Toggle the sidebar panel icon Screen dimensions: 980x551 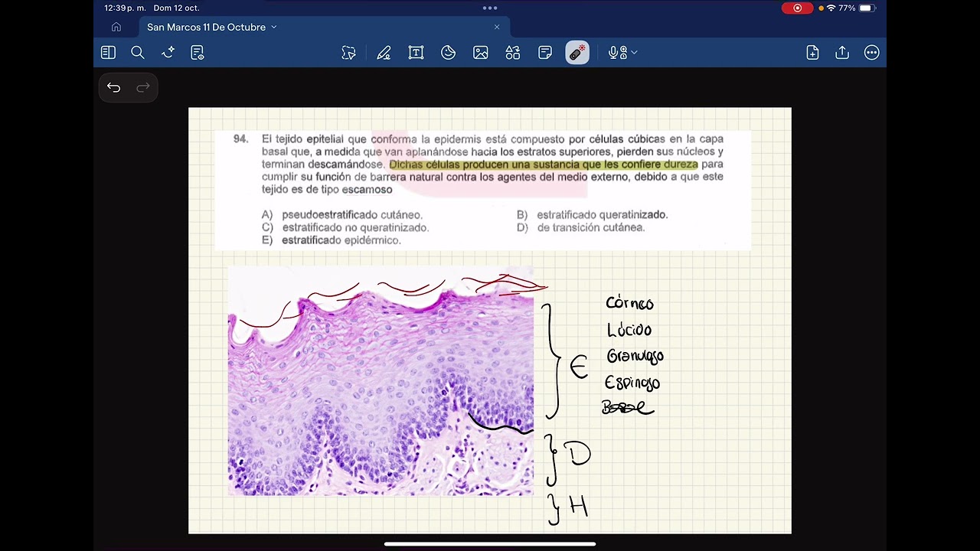click(x=108, y=53)
